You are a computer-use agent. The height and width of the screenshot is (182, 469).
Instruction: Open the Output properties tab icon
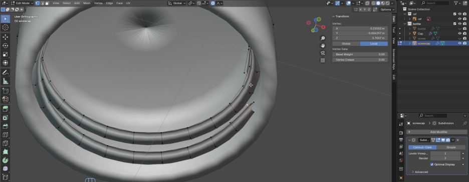click(x=401, y=140)
